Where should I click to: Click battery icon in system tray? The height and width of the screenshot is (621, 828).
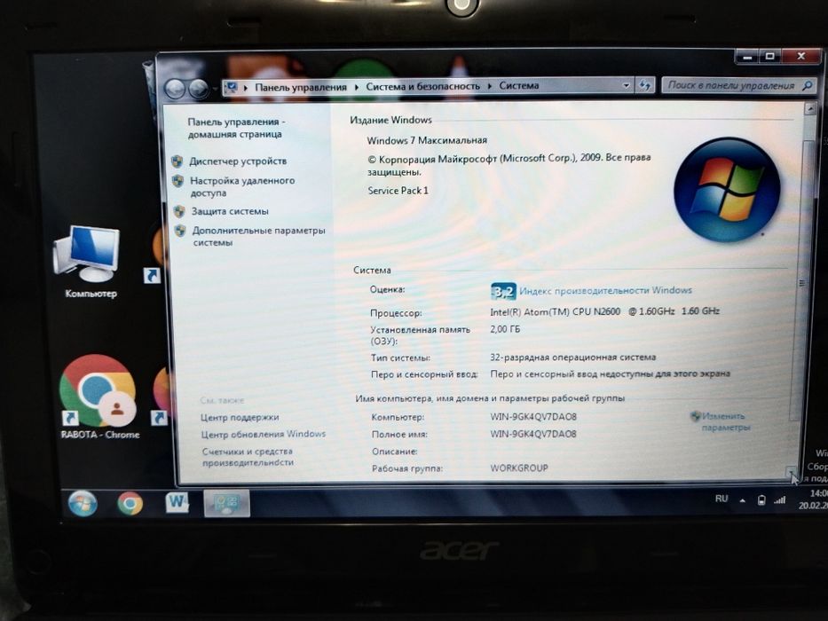click(761, 500)
